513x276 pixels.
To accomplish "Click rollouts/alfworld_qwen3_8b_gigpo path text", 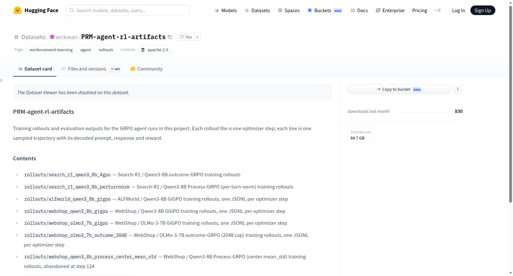I will pyautogui.click(x=67, y=199).
